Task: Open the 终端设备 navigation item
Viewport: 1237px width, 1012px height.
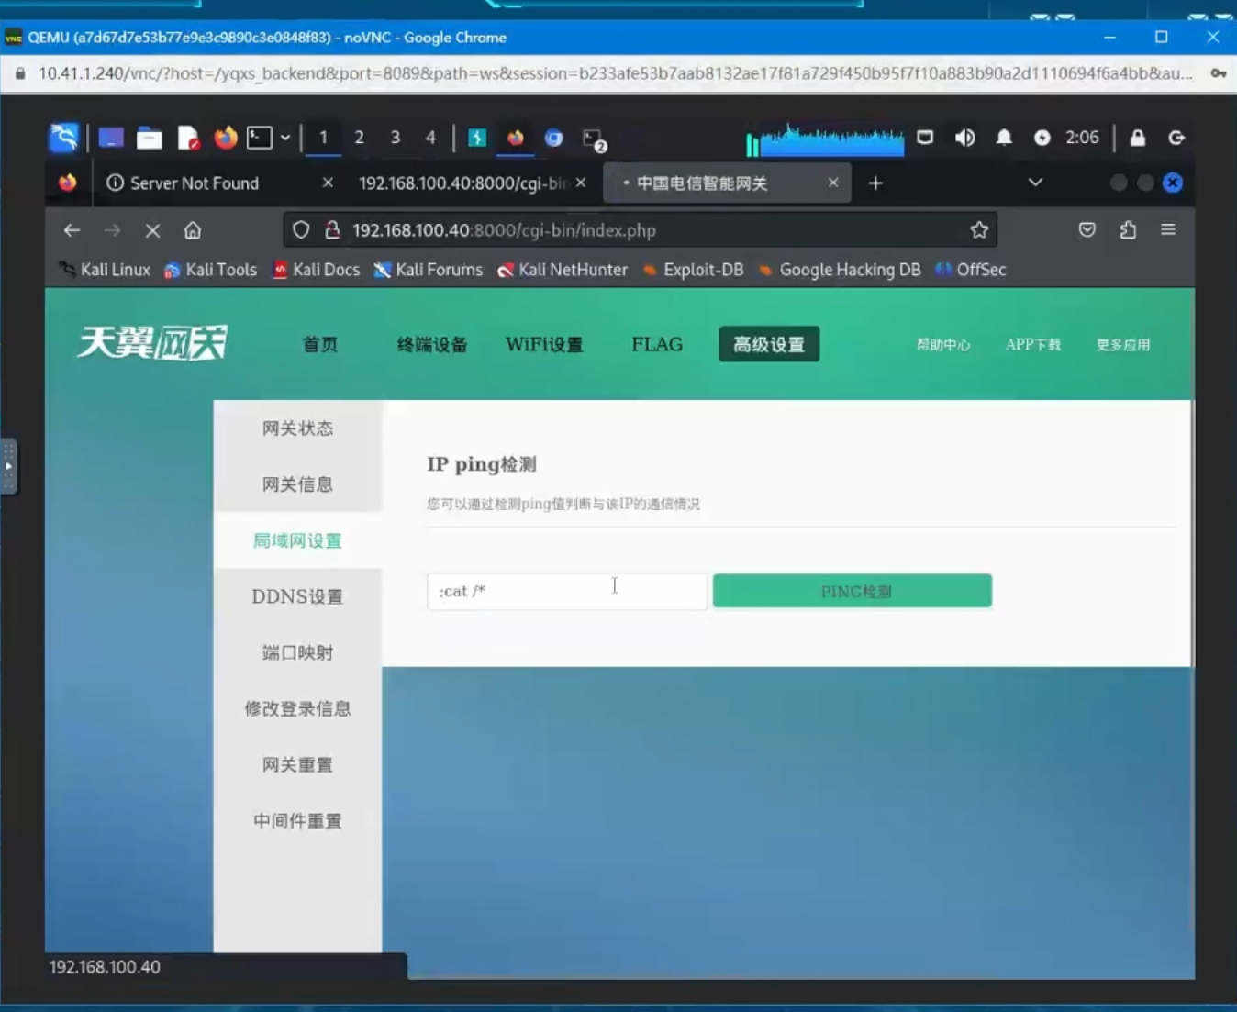Action: 432,345
